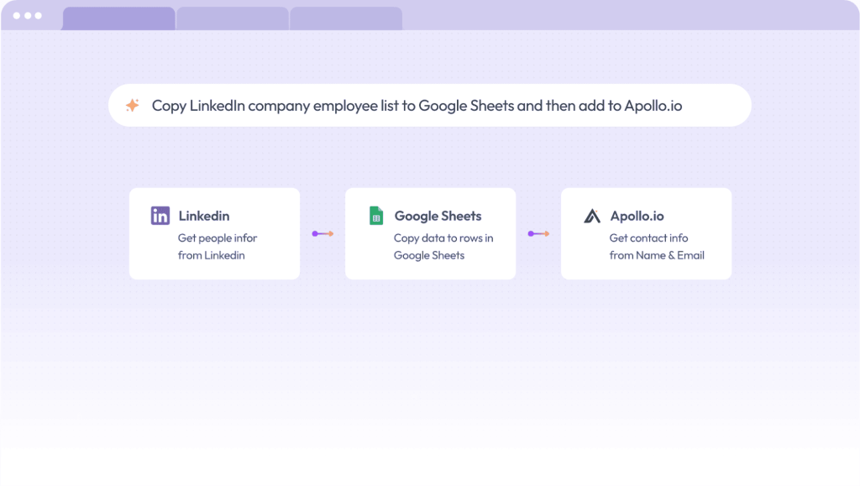Click the Apollo.io card title
Screen dimensions: 860x486
tap(637, 216)
